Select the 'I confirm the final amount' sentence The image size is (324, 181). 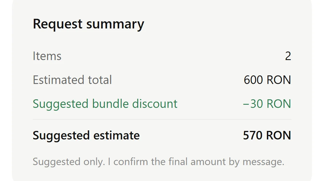[196, 162]
